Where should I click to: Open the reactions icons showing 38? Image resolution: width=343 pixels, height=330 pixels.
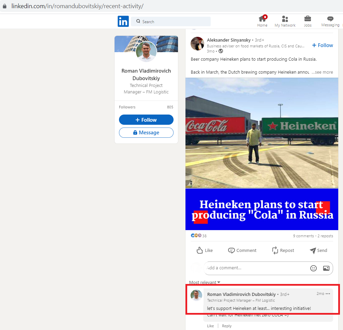point(198,236)
